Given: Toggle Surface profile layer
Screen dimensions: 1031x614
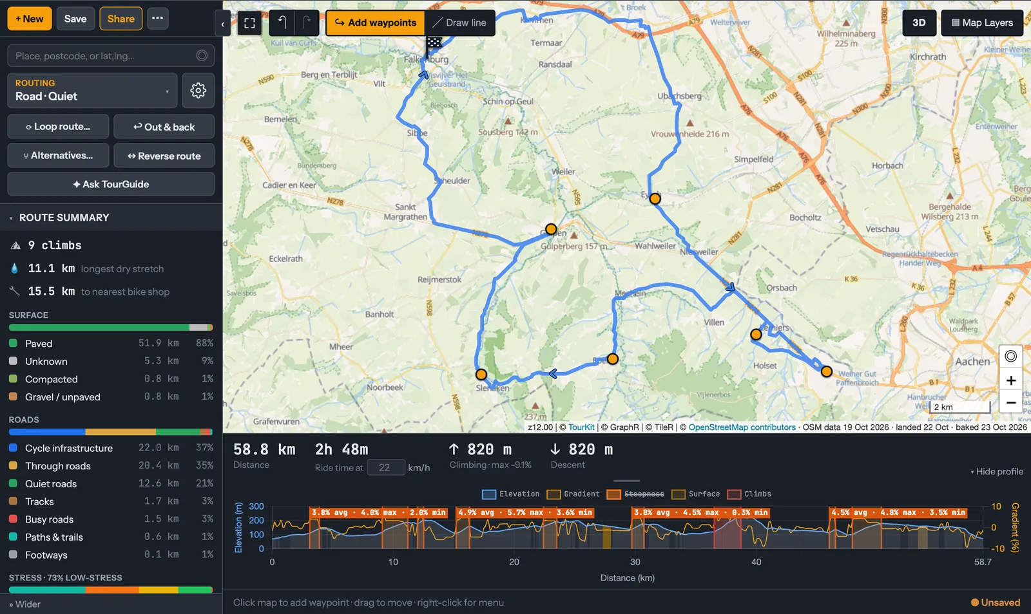Looking at the screenshot, I should click(x=696, y=494).
